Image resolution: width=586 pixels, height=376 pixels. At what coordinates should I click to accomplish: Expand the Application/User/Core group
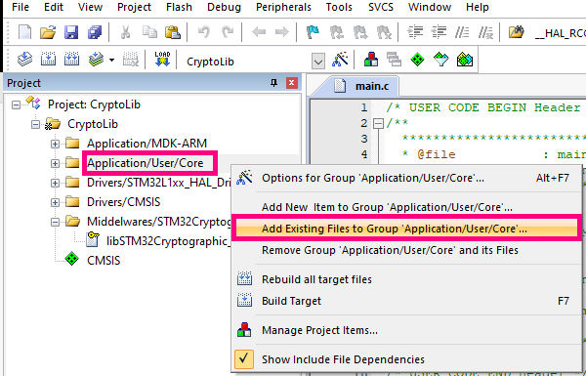(x=55, y=163)
